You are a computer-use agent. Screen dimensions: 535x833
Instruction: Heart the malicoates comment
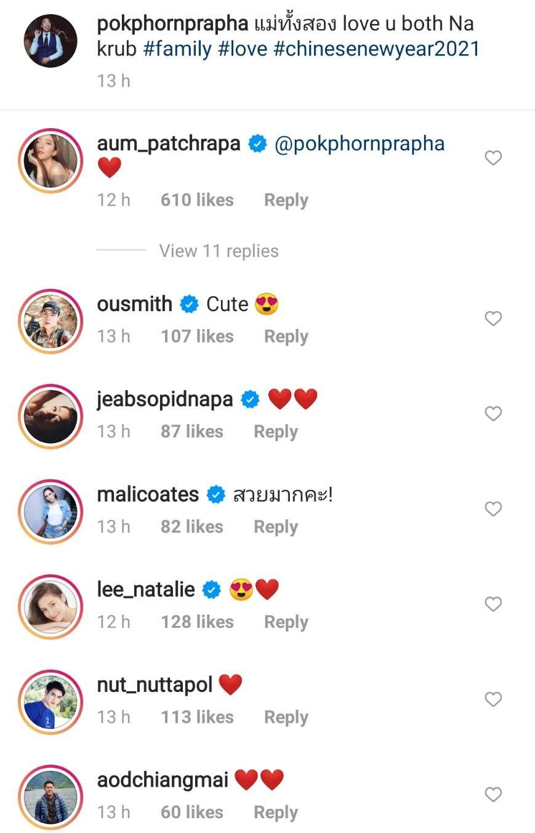[x=493, y=509]
